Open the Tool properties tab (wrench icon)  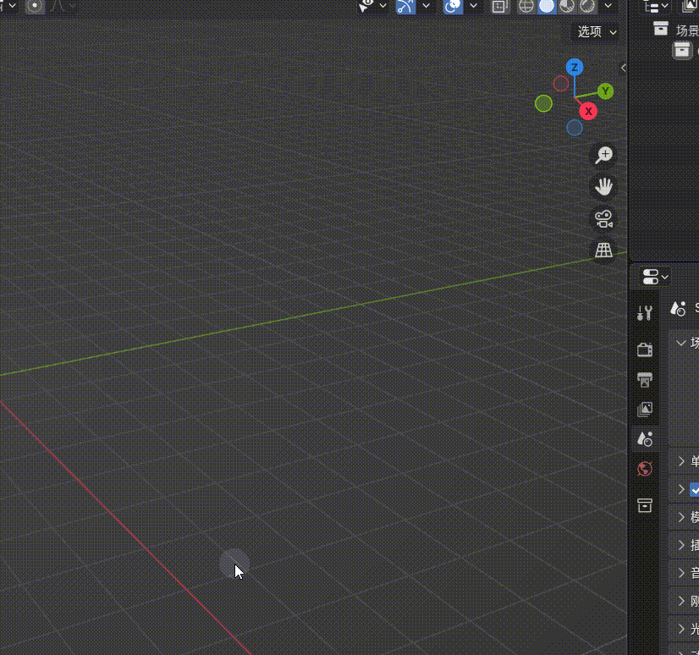[645, 313]
